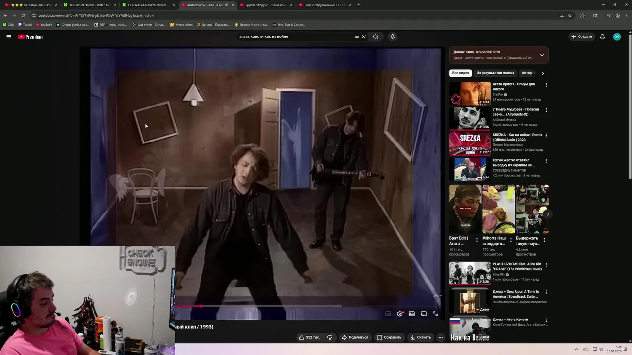This screenshot has width=632, height=355.
Task: Click the Скачать download button
Action: (x=421, y=337)
